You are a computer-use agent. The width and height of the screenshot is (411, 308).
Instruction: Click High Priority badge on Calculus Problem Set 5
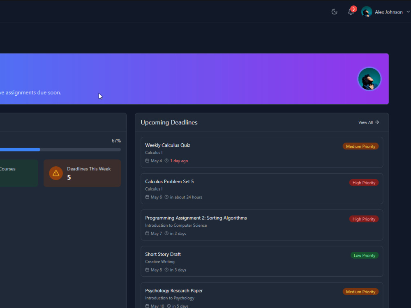364,183
